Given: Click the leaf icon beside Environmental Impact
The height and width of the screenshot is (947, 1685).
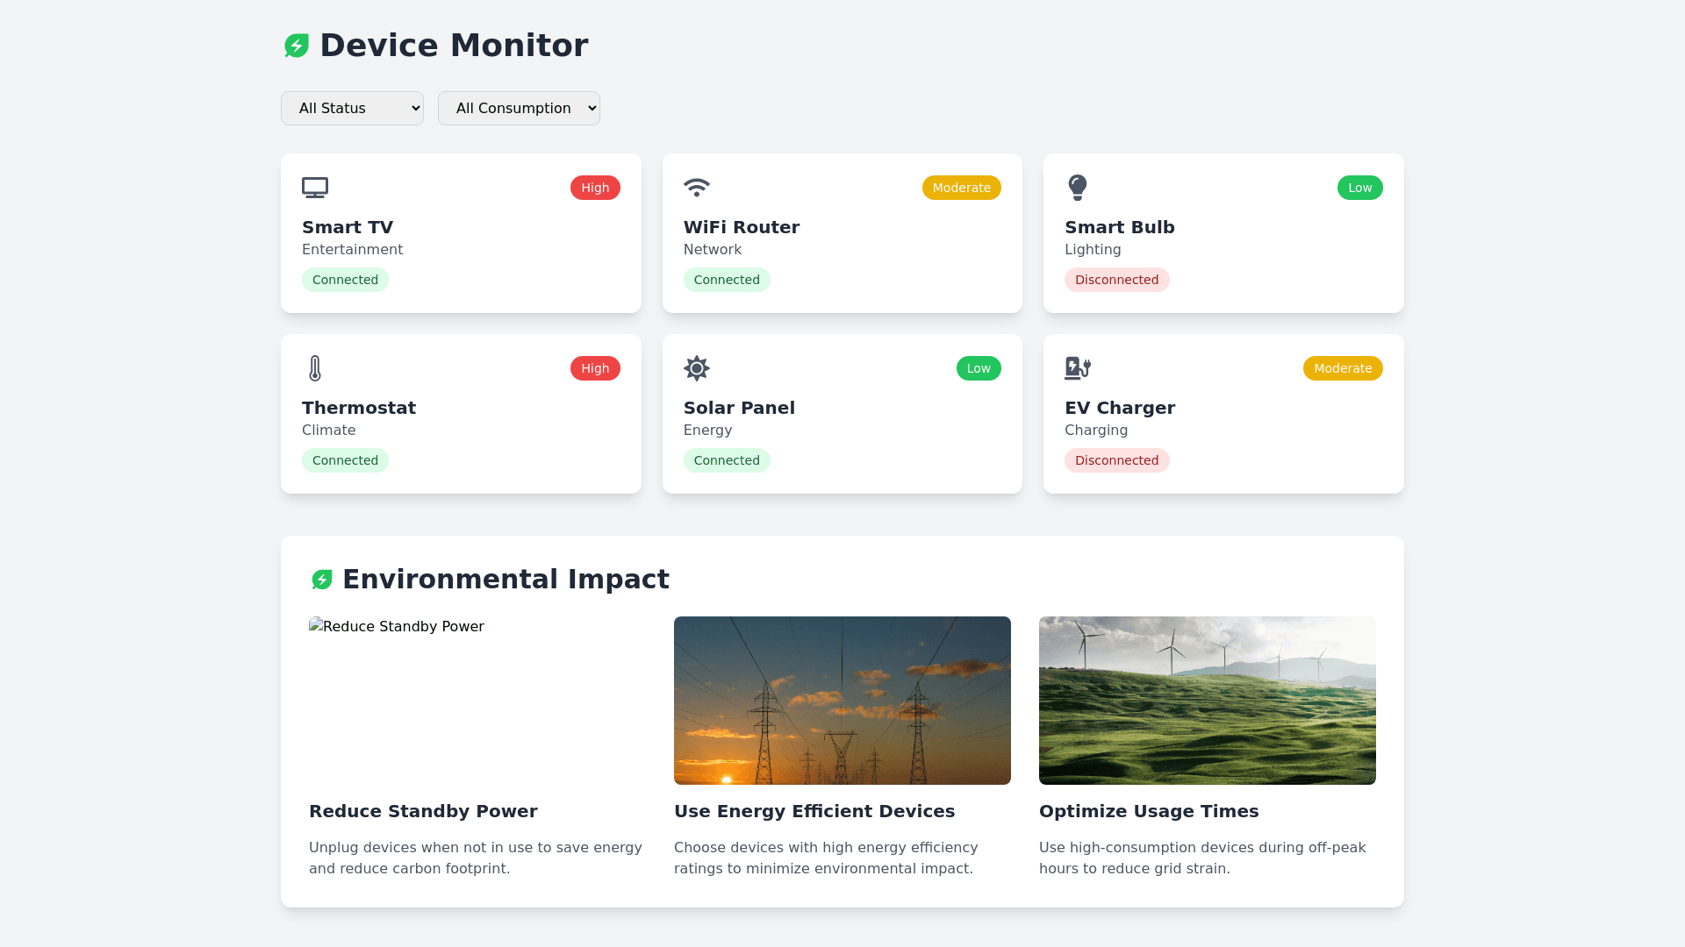Looking at the screenshot, I should coord(322,580).
